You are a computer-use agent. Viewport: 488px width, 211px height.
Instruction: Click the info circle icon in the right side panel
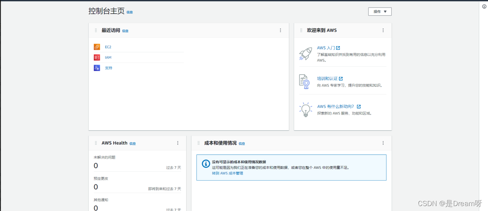484,6
